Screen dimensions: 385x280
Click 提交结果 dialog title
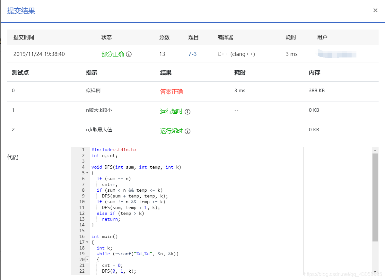point(21,11)
